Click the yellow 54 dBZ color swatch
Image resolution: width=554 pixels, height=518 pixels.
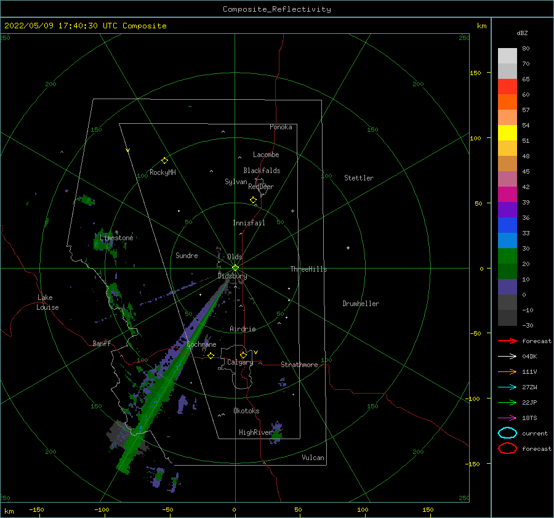point(507,133)
